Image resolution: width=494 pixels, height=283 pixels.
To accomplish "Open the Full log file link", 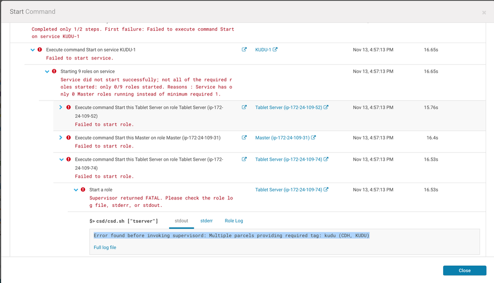I will (105, 247).
